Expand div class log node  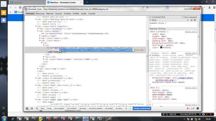click(38, 69)
